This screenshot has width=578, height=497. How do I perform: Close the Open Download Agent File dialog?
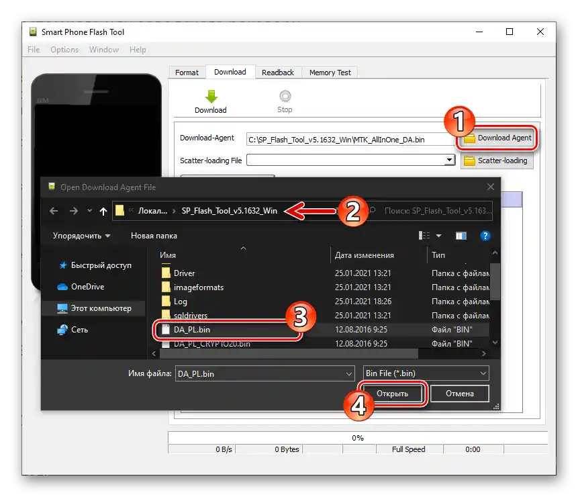coord(490,187)
